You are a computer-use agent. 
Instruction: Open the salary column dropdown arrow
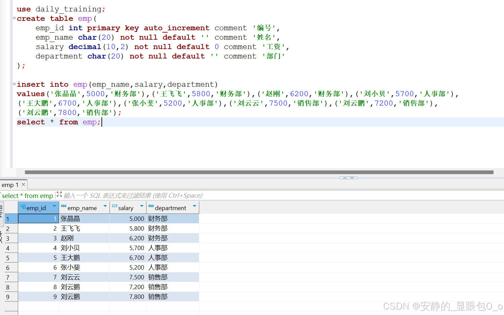tap(142, 206)
